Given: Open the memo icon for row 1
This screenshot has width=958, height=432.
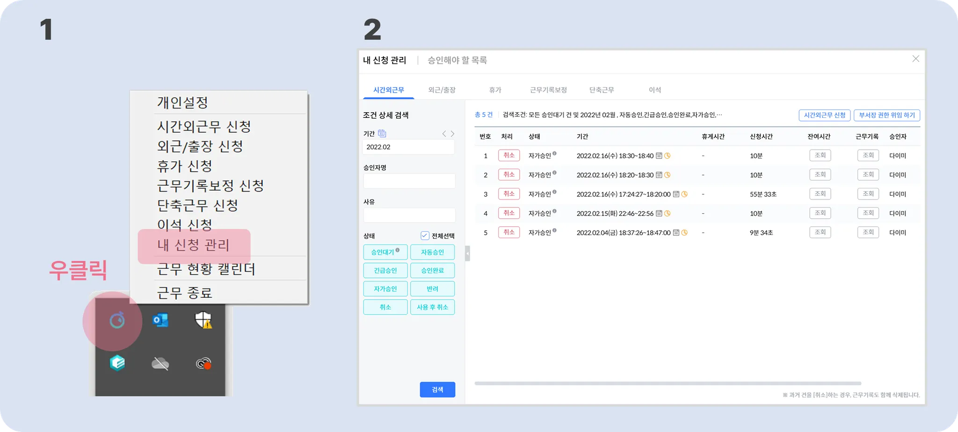Looking at the screenshot, I should tap(659, 156).
